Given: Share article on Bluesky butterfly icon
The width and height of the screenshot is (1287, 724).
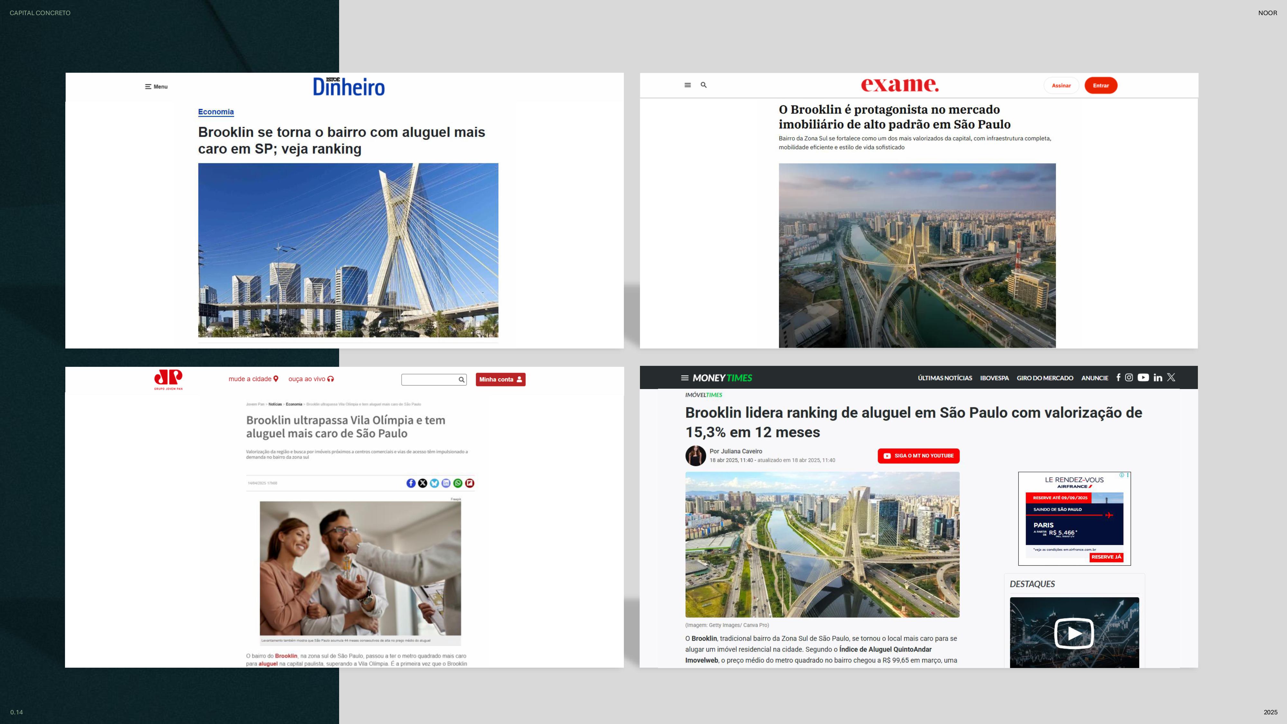Looking at the screenshot, I should click(434, 483).
